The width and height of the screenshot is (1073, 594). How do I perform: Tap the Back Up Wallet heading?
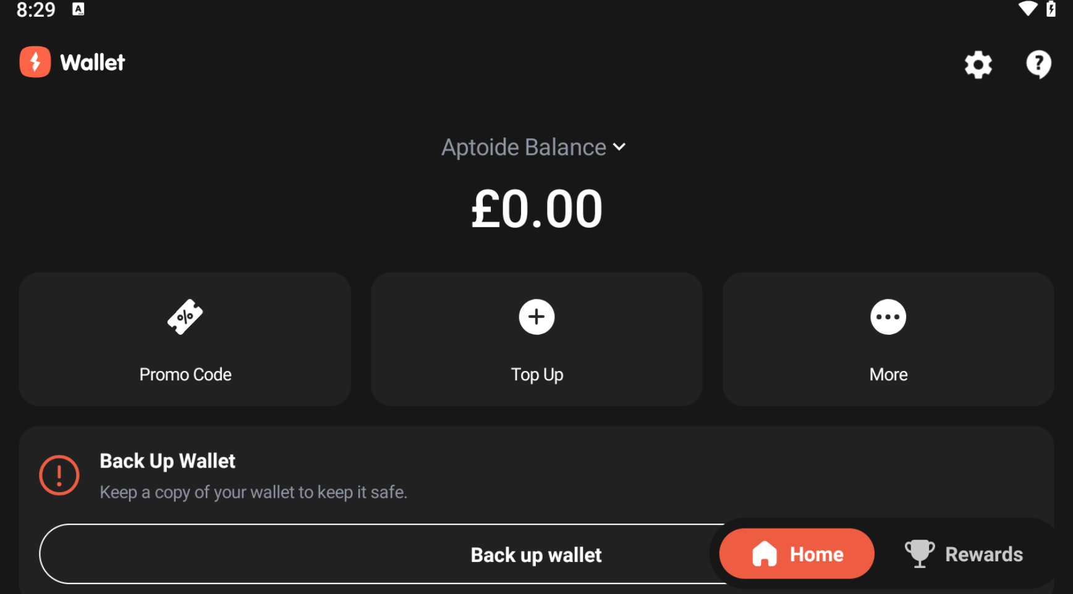tap(168, 461)
